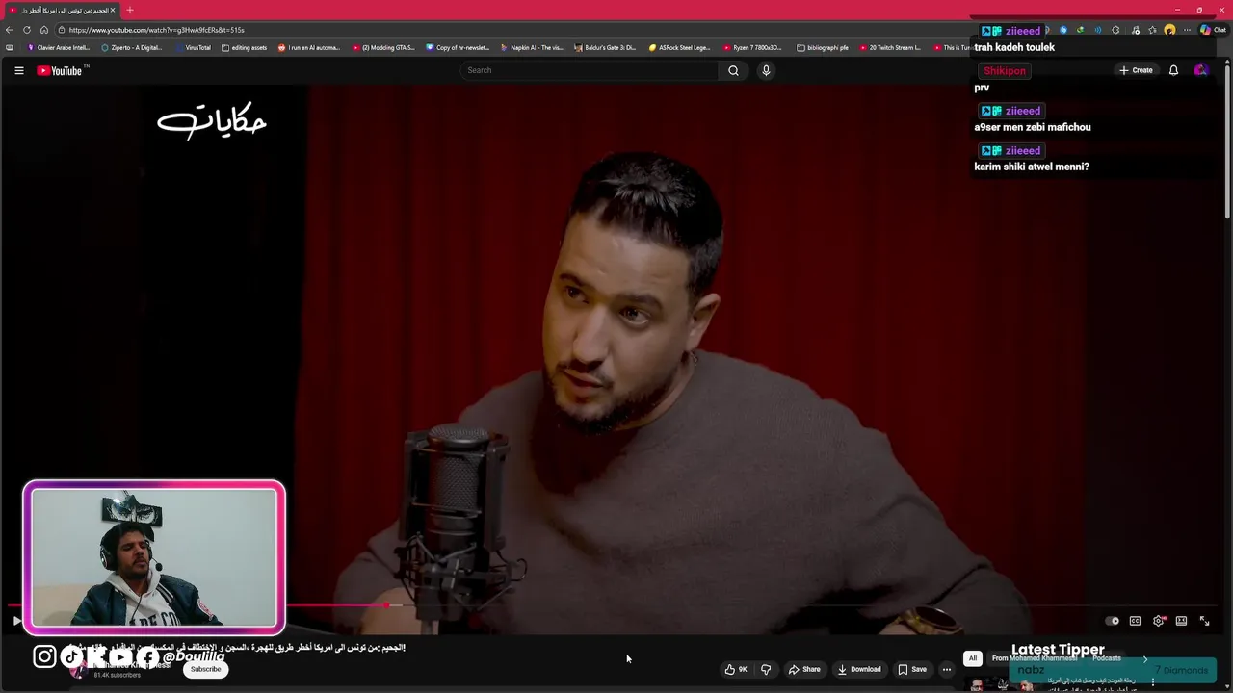Open the ASRock Steel Legend bookmark
The width and height of the screenshot is (1233, 693).
click(x=680, y=47)
